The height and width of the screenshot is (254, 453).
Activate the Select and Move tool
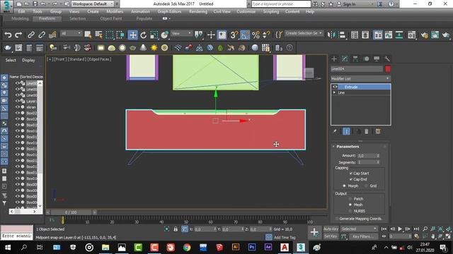pyautogui.click(x=132, y=35)
